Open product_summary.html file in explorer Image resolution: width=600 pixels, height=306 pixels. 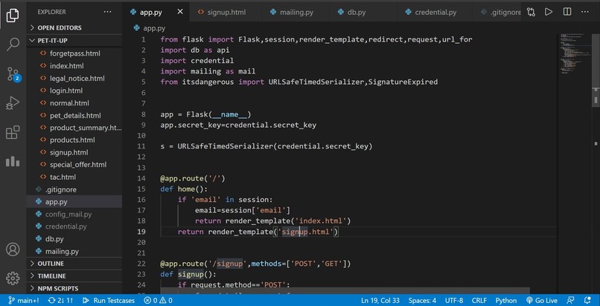click(74, 128)
